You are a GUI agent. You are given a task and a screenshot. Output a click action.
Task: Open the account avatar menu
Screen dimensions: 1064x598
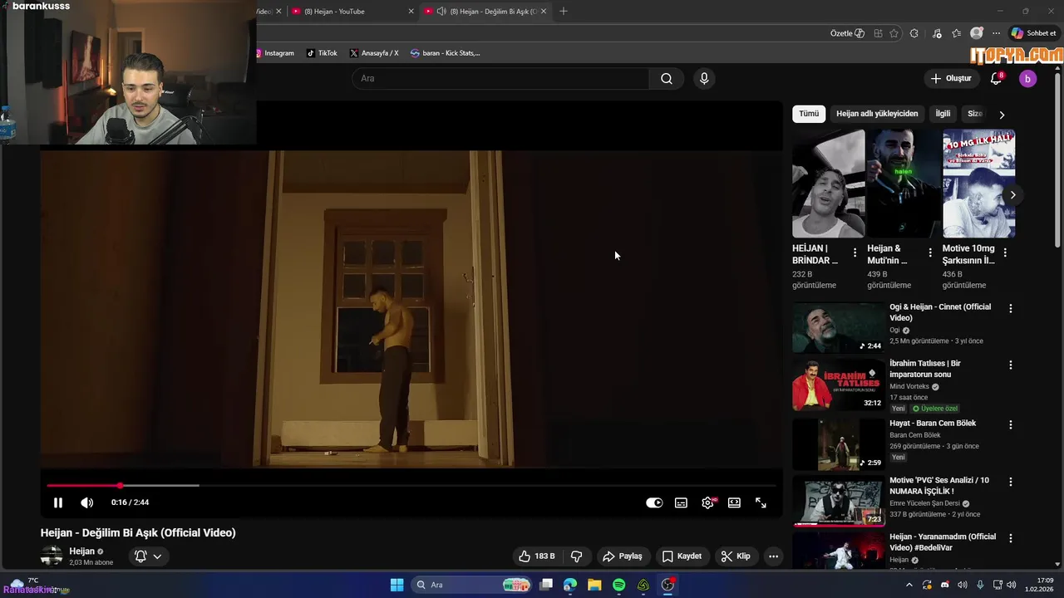[1027, 78]
